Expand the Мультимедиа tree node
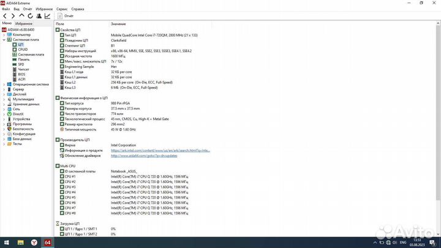Image resolution: width=441 pixels, height=248 pixels. [4, 99]
